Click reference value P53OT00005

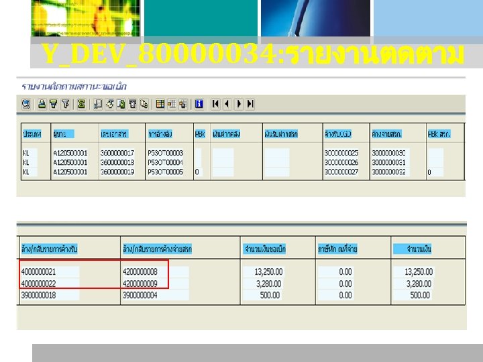(166, 172)
